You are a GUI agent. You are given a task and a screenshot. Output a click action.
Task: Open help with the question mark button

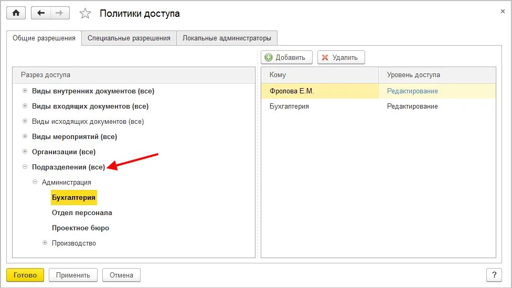494,275
